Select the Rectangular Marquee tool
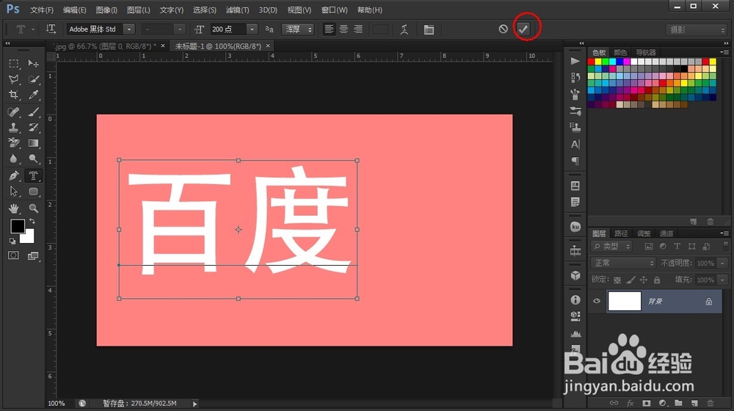The image size is (734, 411). click(13, 63)
